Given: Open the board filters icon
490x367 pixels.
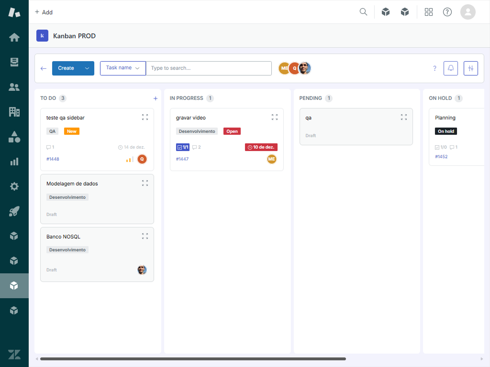Looking at the screenshot, I should [470, 68].
